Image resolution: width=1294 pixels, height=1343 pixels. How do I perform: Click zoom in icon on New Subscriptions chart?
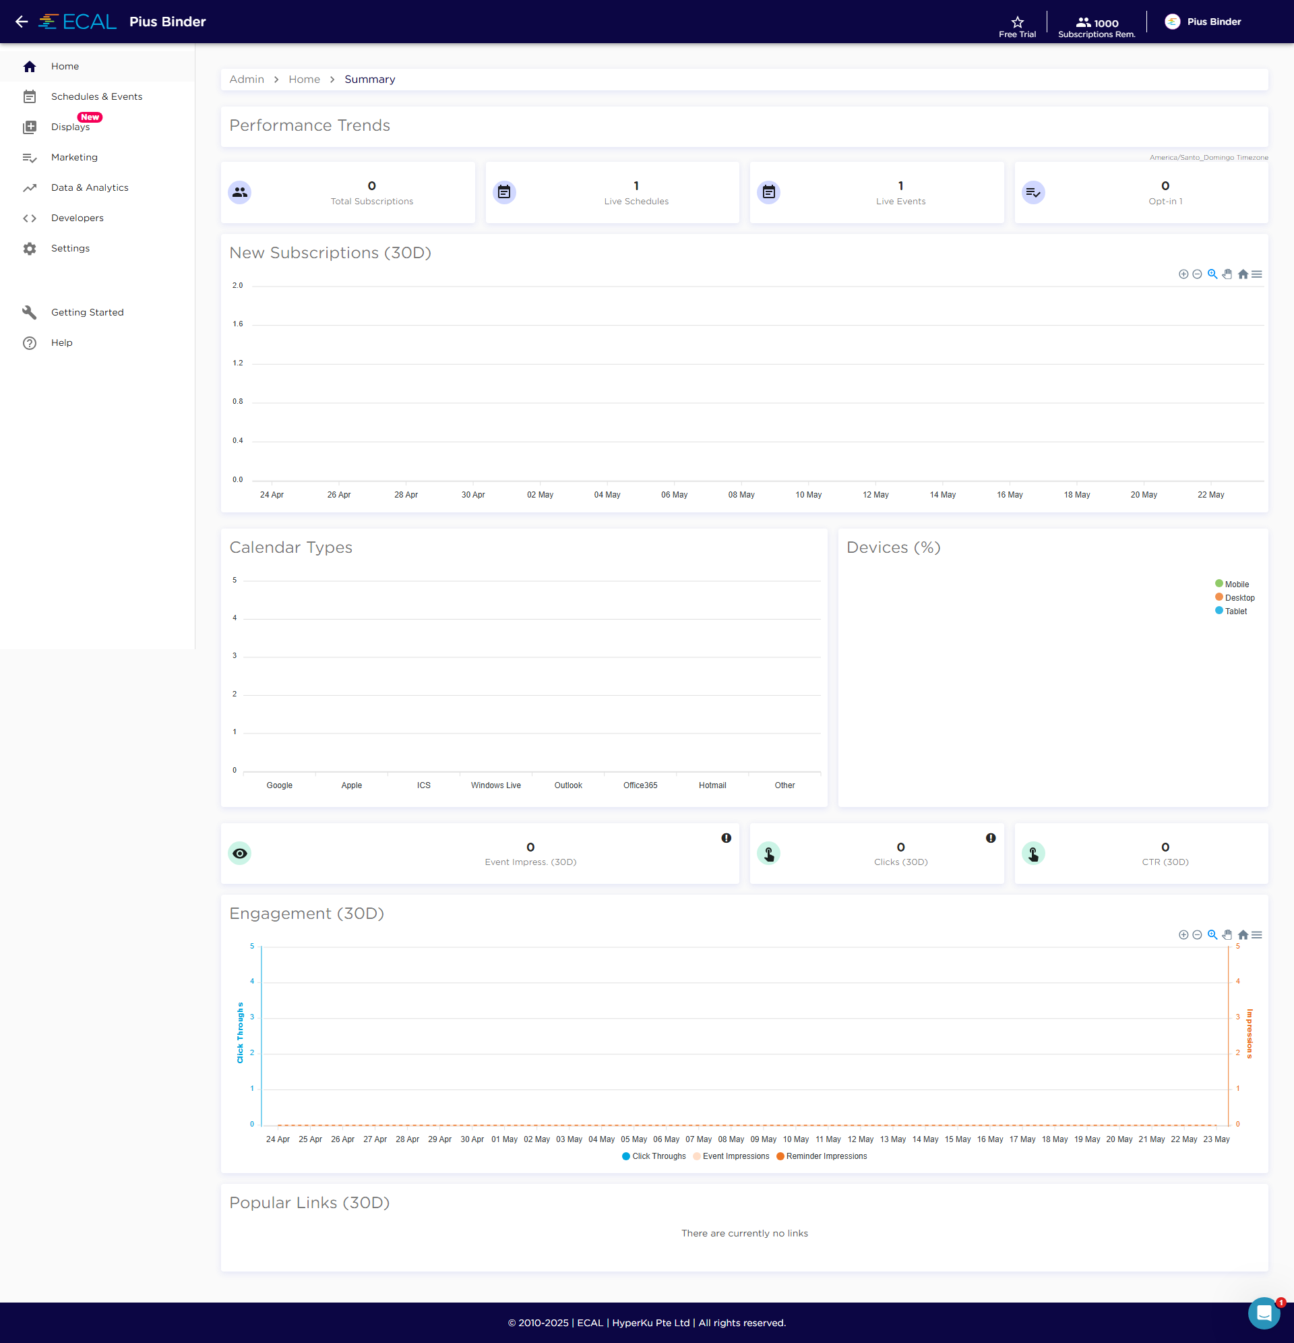tap(1183, 274)
